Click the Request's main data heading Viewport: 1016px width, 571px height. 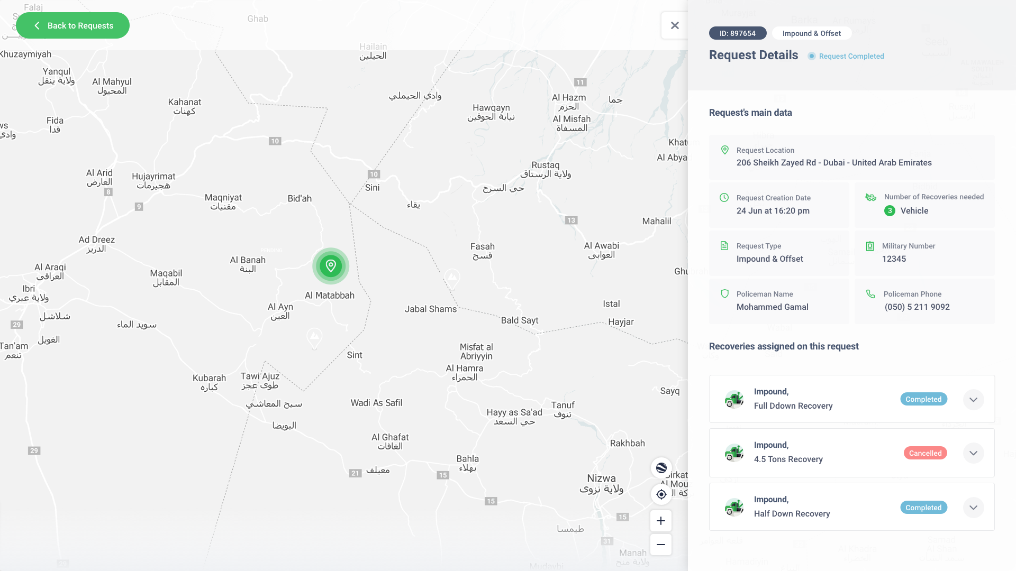pos(750,113)
